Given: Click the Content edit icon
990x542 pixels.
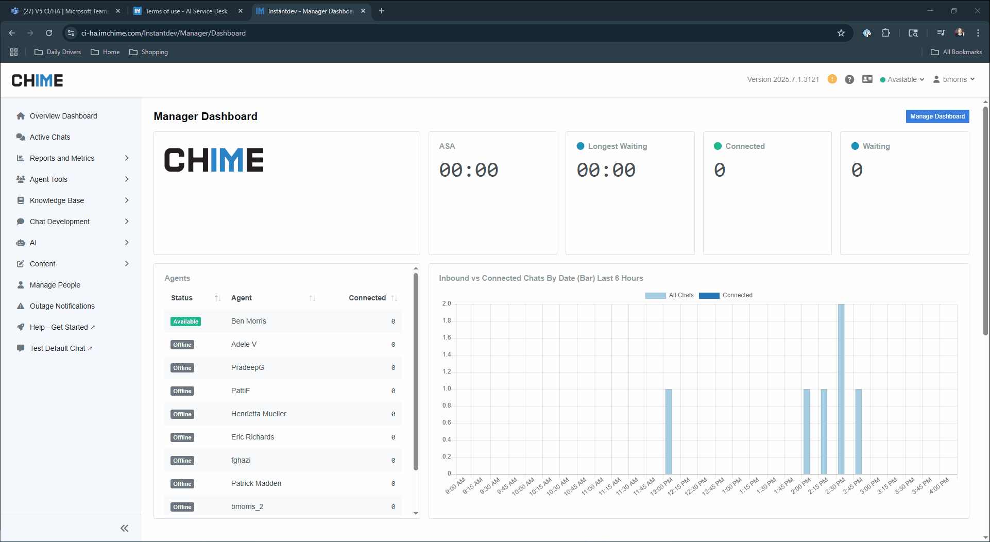Looking at the screenshot, I should coord(21,264).
